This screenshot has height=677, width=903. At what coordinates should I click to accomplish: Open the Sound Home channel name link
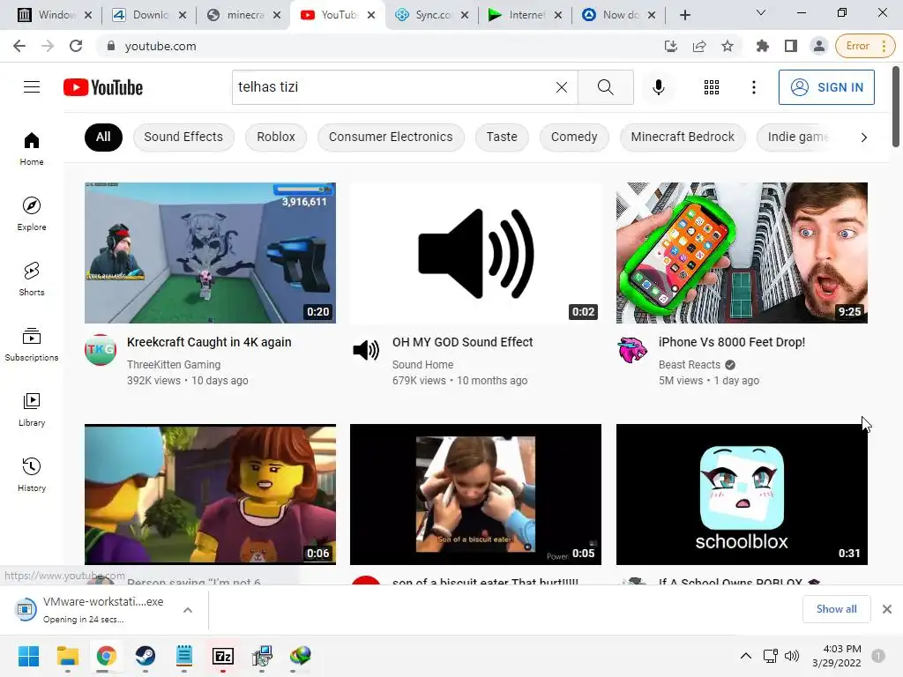[x=422, y=364]
